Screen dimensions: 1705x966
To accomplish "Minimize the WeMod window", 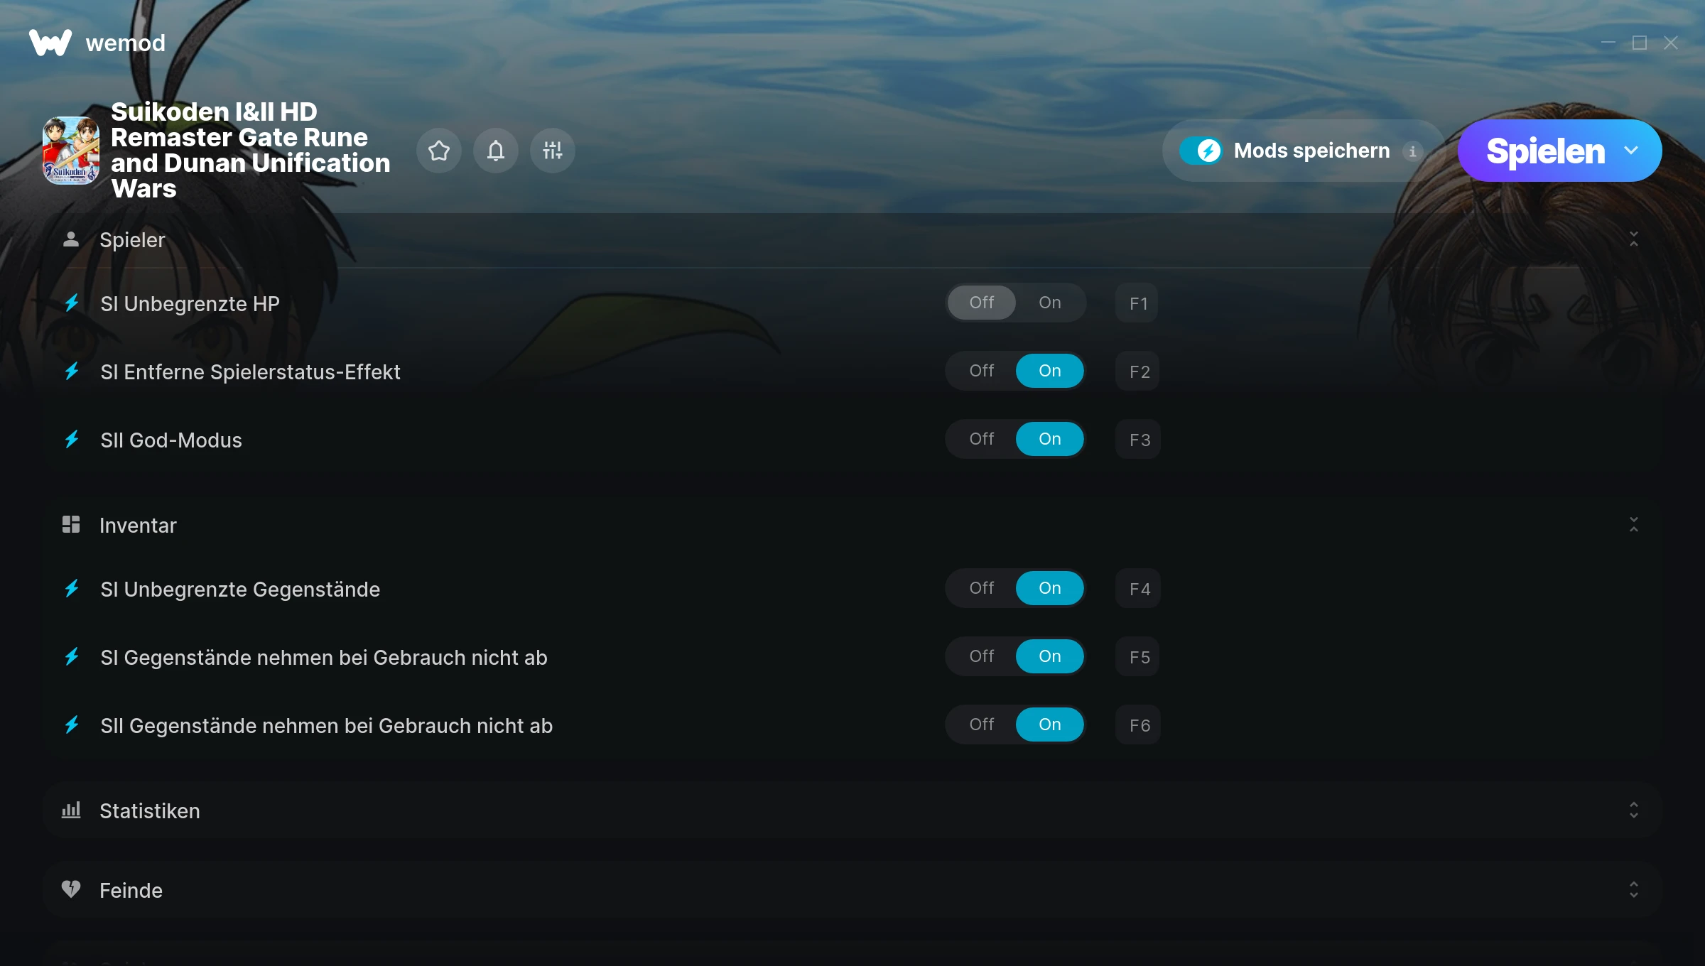I will tap(1608, 43).
